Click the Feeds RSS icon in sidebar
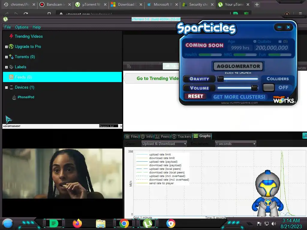Image resolution: width=307 pixels, height=230 pixels. pyautogui.click(x=11, y=77)
